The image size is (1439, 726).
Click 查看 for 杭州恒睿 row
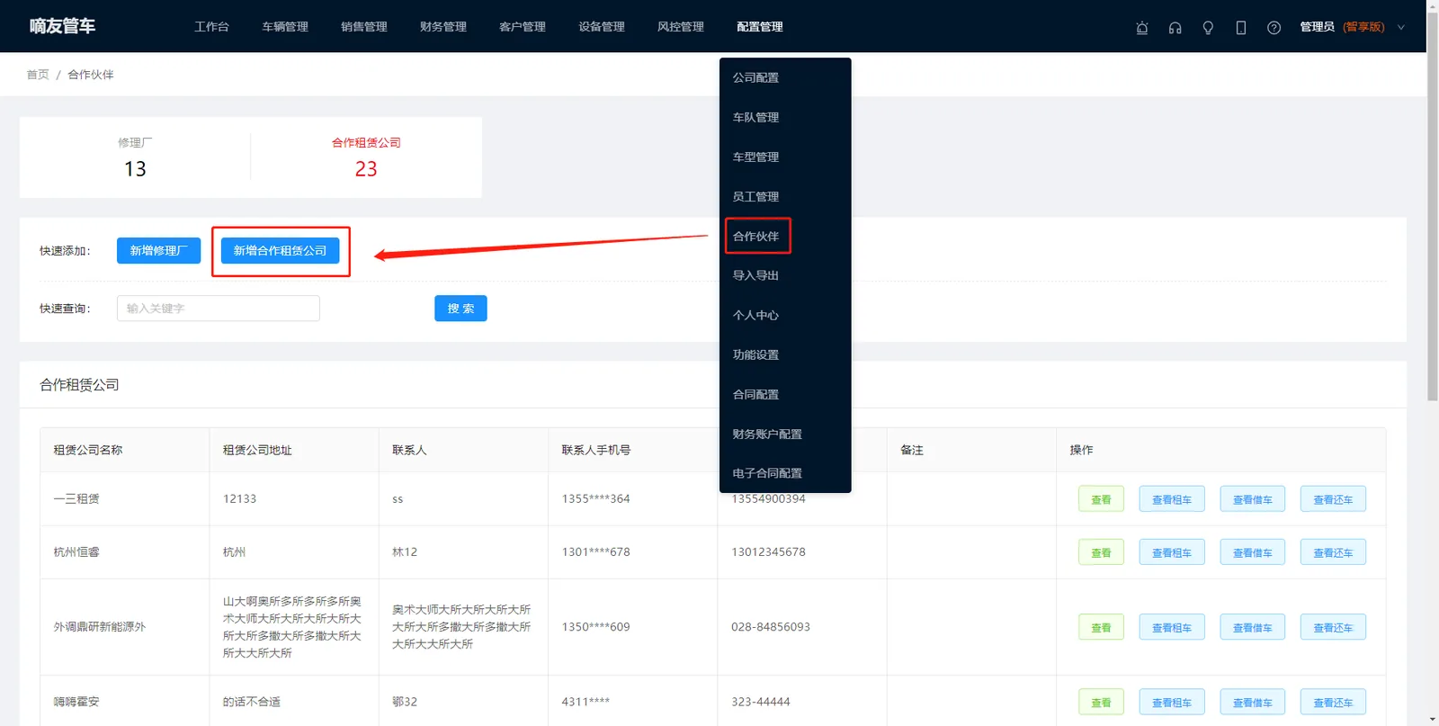pos(1101,552)
